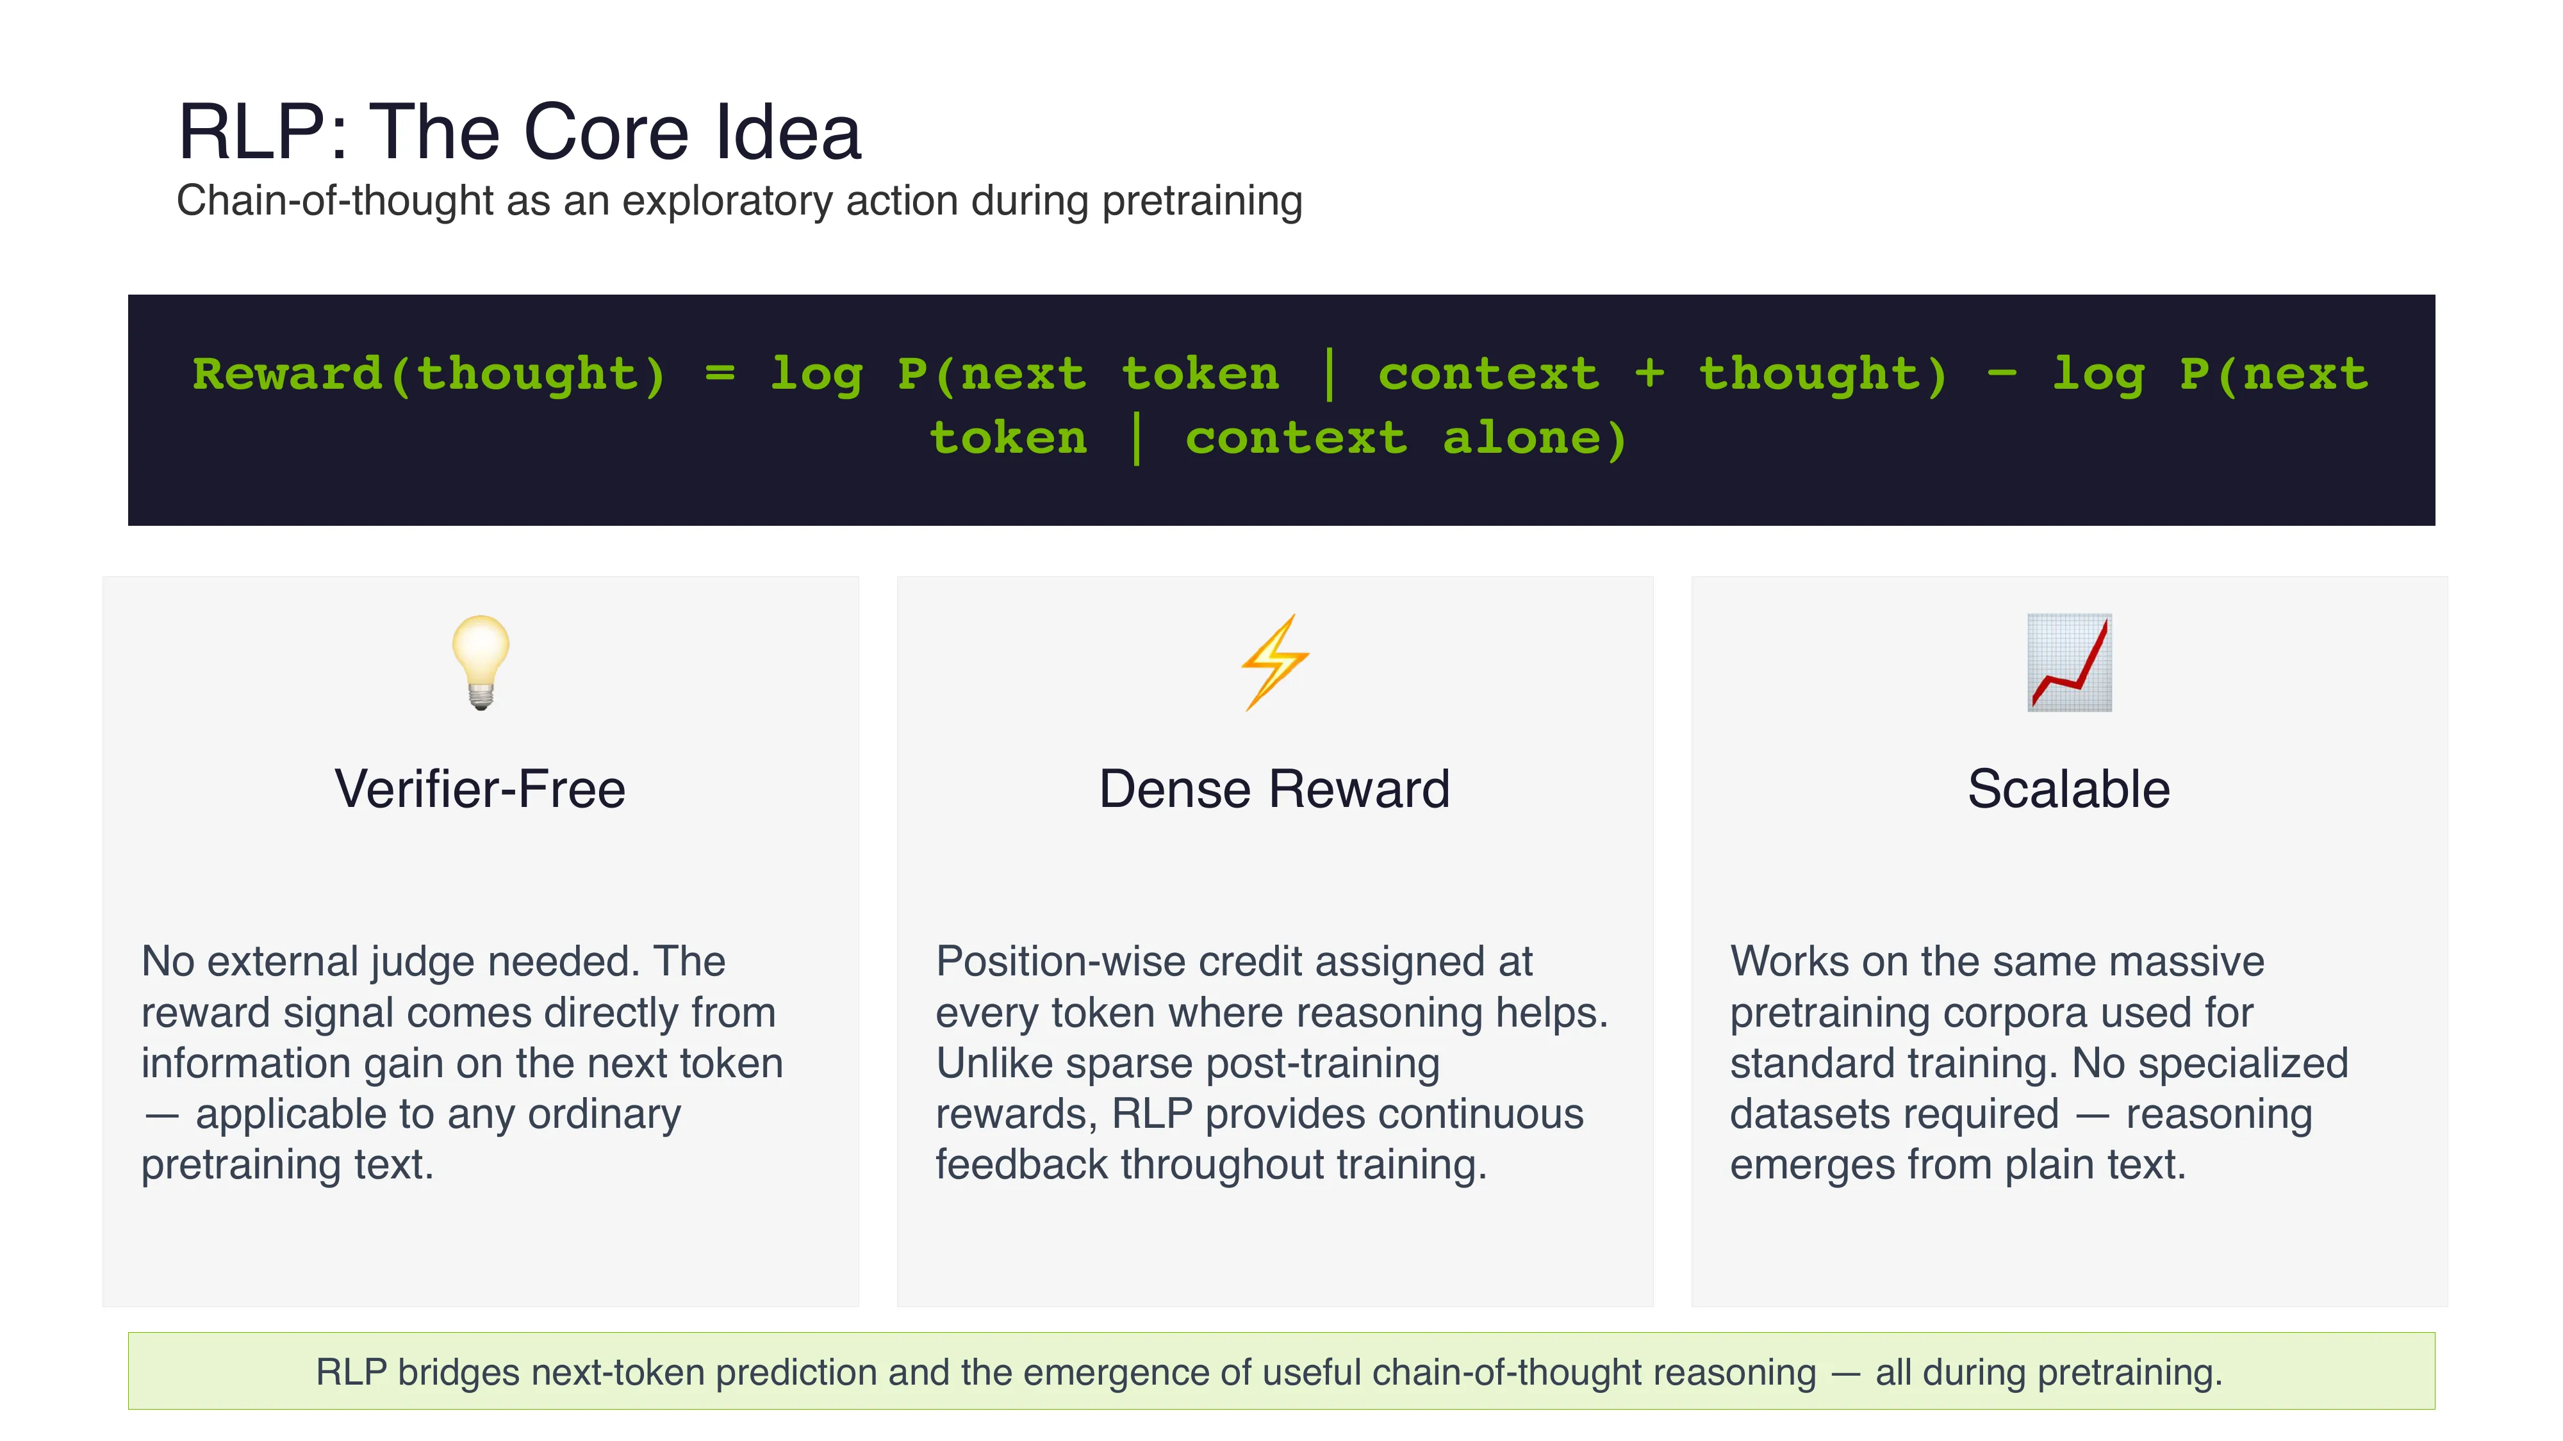Select the title "RLP: The Core Idea"
The width and height of the screenshot is (2563, 1441).
(x=518, y=133)
